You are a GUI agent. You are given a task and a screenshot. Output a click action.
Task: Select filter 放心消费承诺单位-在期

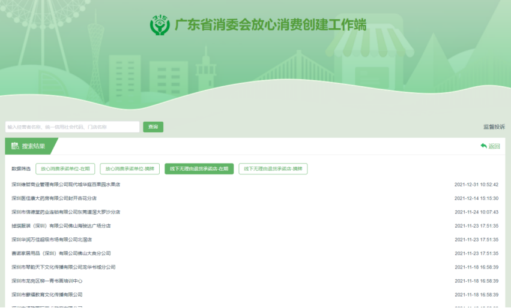point(65,169)
